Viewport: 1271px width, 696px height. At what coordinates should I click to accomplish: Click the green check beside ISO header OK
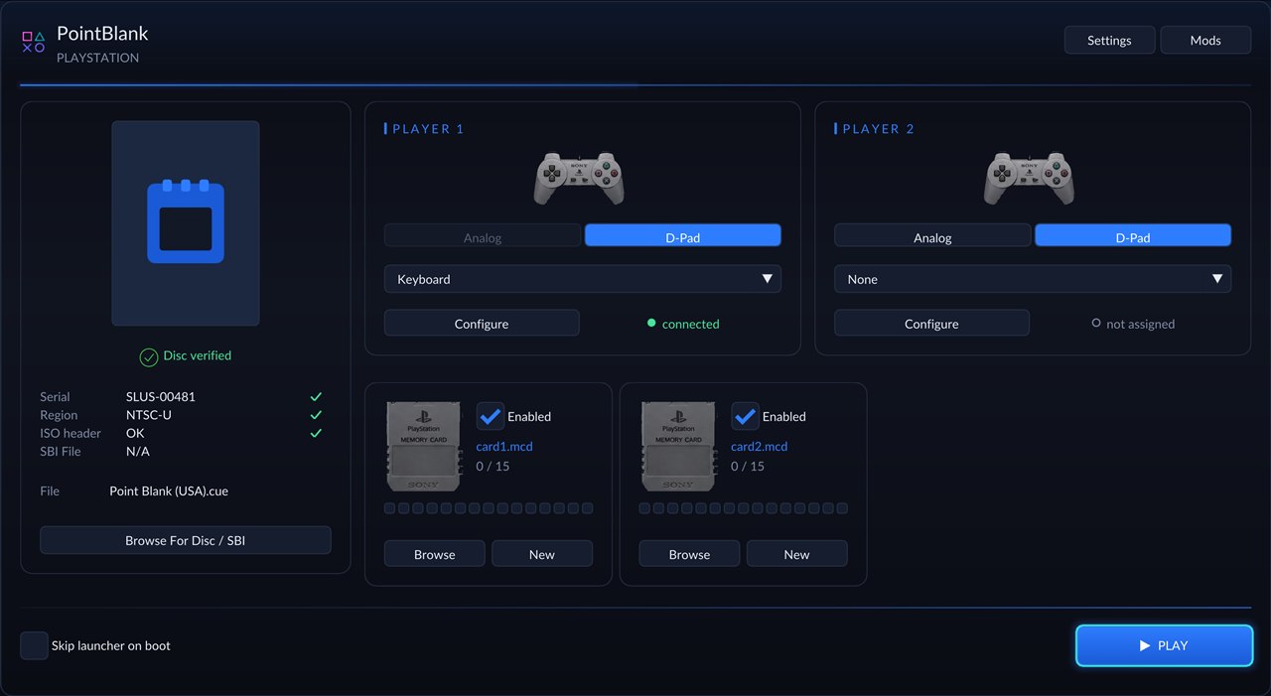[x=316, y=433]
